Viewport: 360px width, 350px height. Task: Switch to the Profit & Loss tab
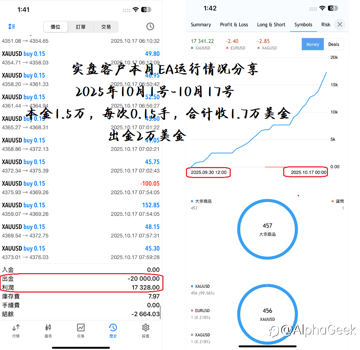[234, 25]
